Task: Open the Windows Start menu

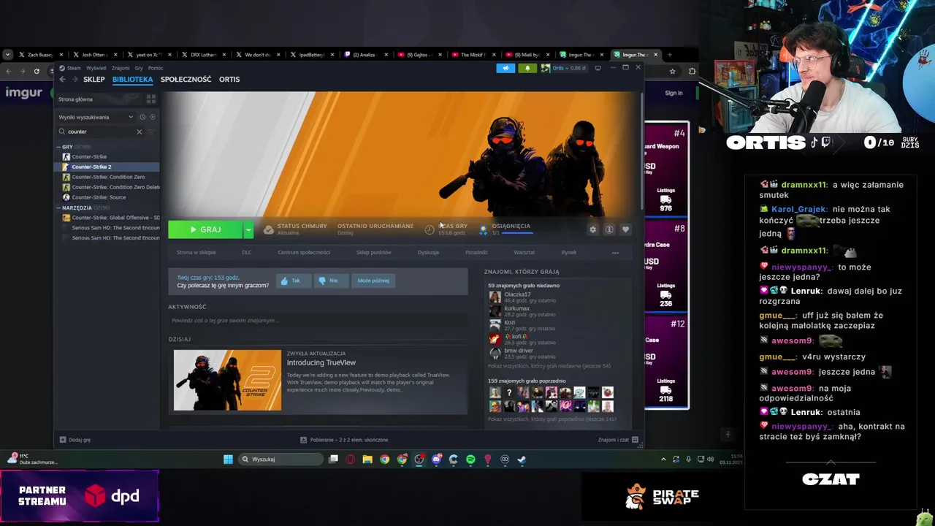Action: (228, 460)
